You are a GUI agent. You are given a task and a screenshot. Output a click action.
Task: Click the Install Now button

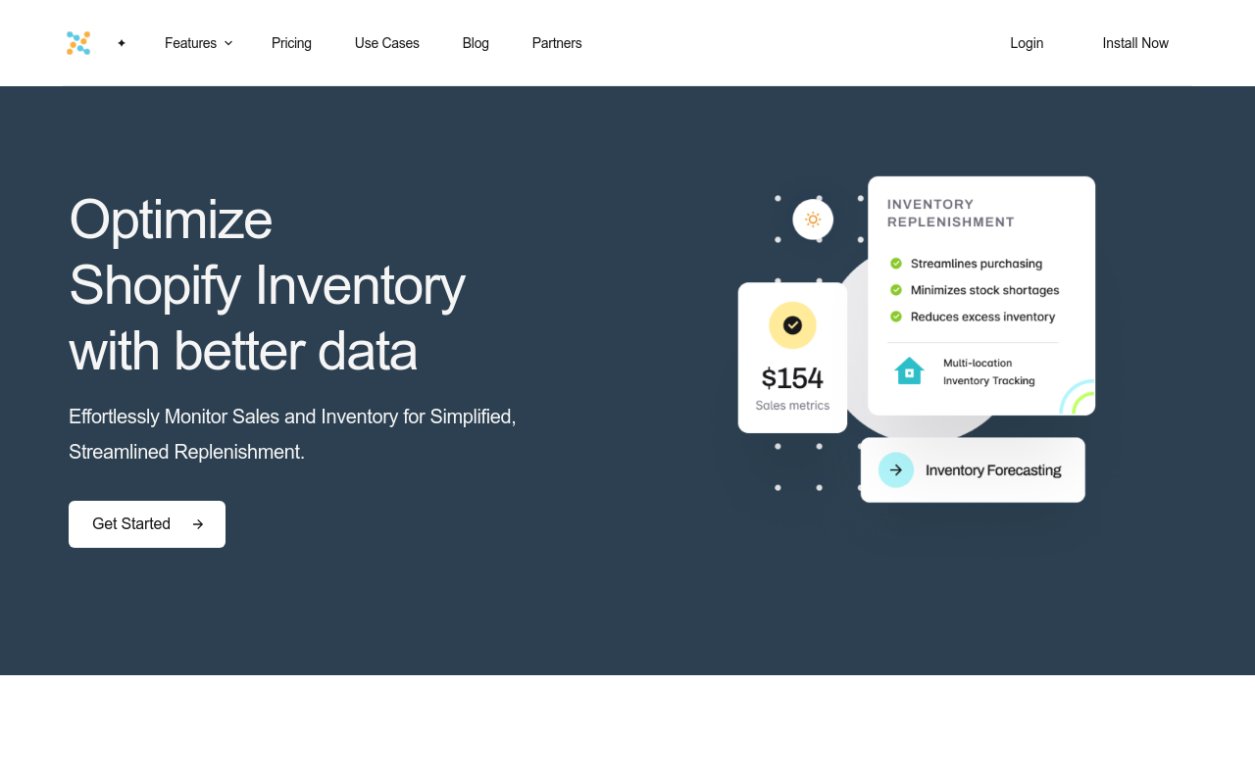[1135, 43]
